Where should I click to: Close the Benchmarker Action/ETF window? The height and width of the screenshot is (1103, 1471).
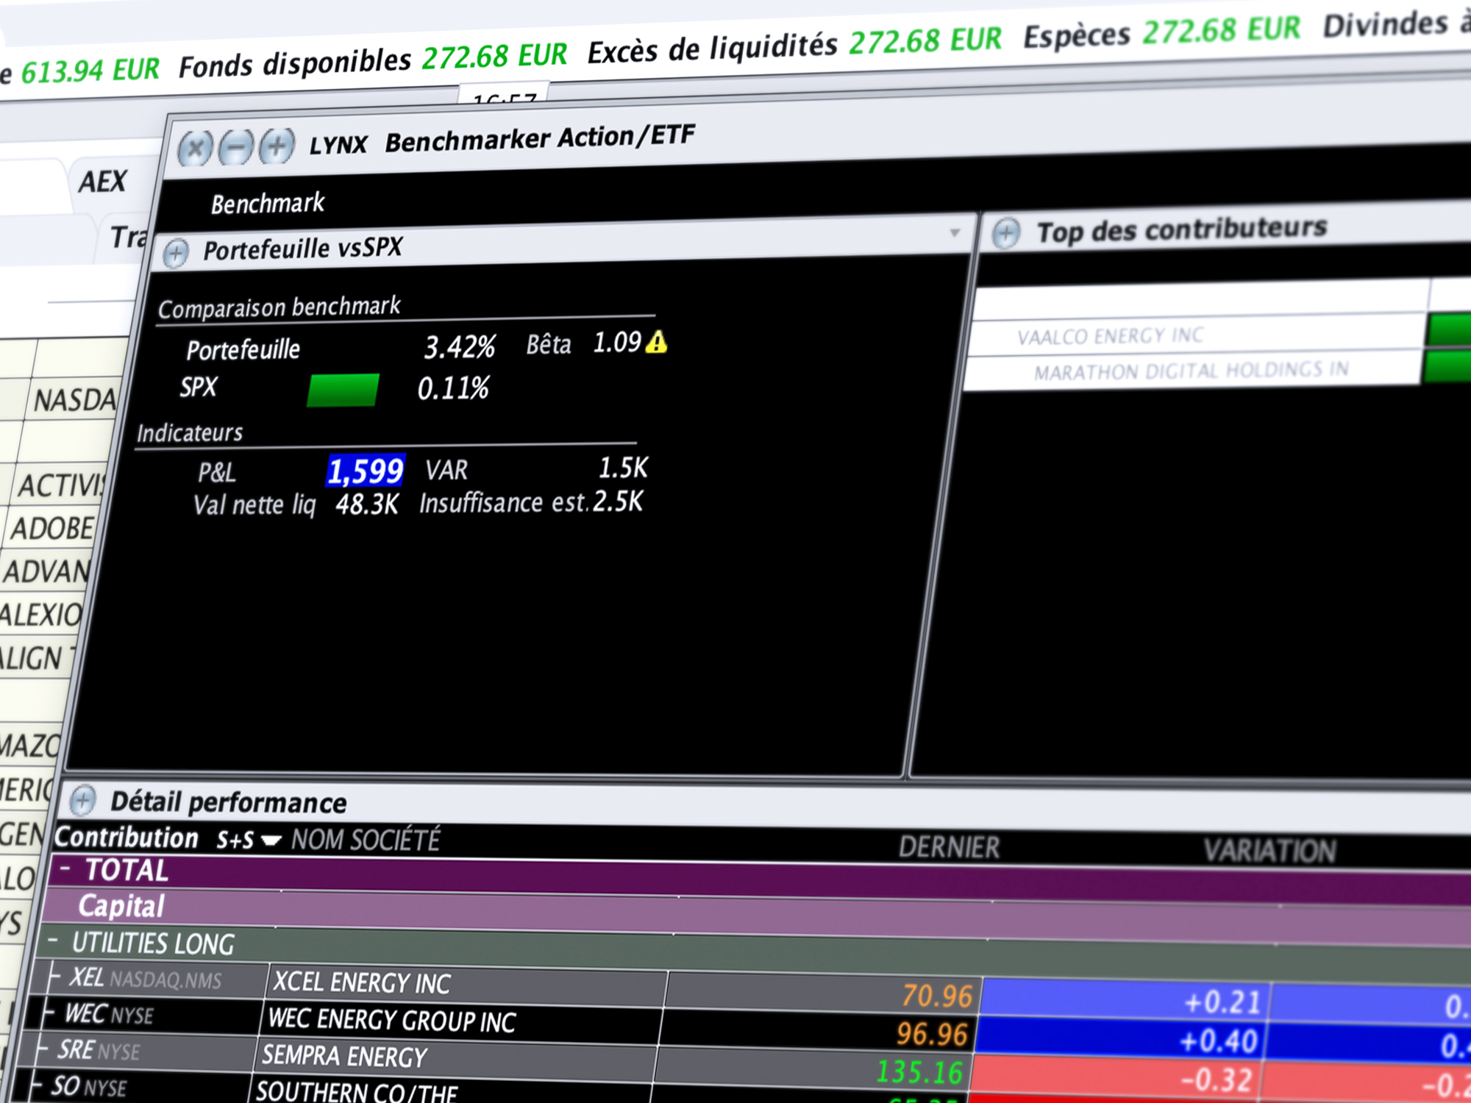[195, 149]
